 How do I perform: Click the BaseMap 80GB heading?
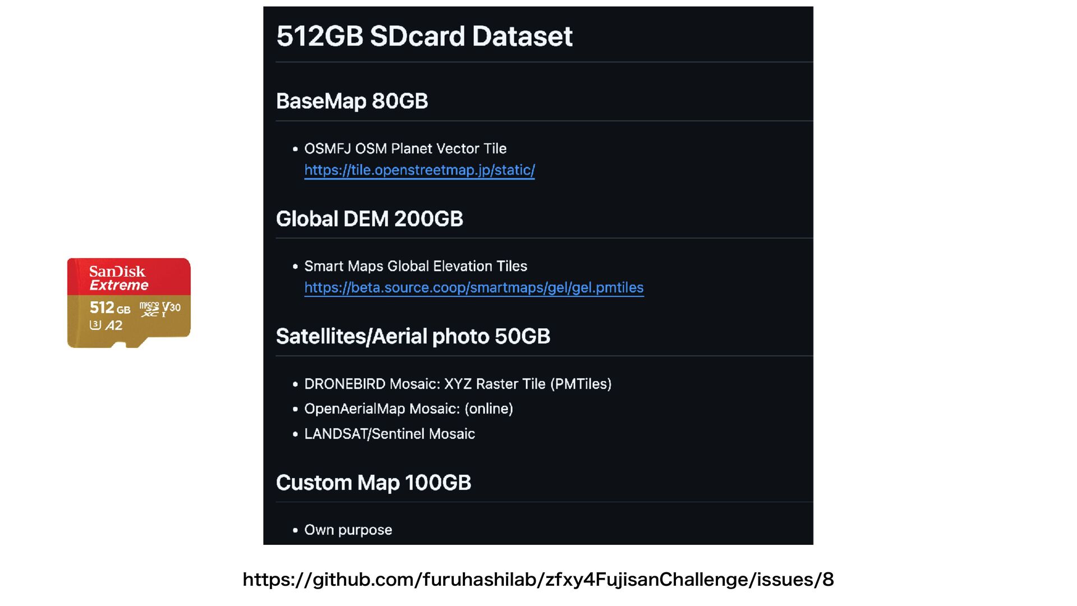pyautogui.click(x=352, y=101)
